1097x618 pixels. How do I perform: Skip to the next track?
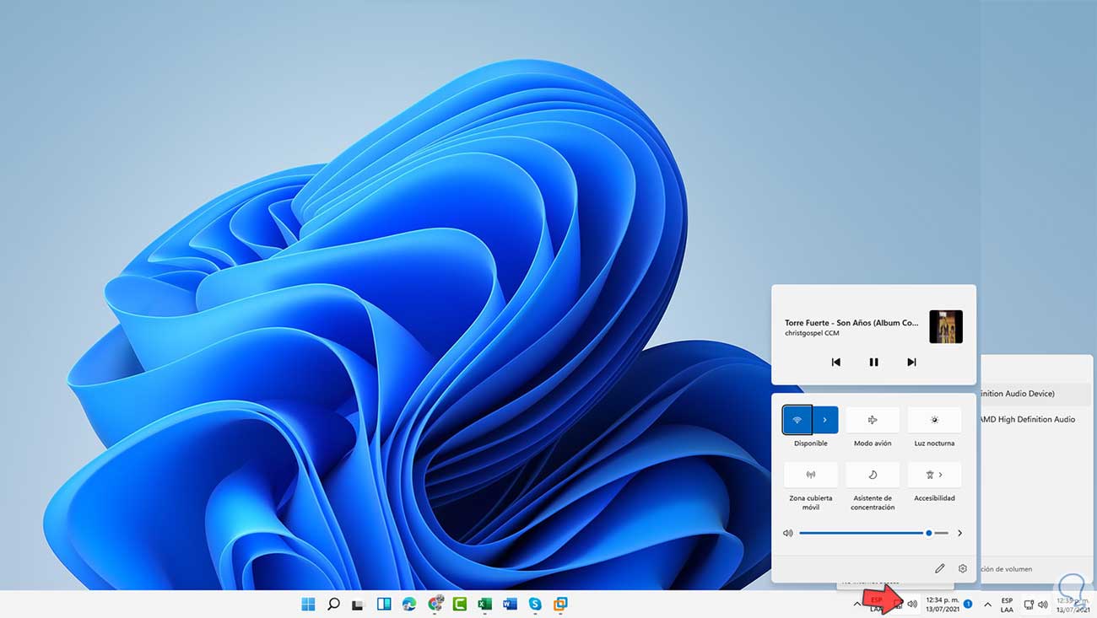pyautogui.click(x=911, y=362)
